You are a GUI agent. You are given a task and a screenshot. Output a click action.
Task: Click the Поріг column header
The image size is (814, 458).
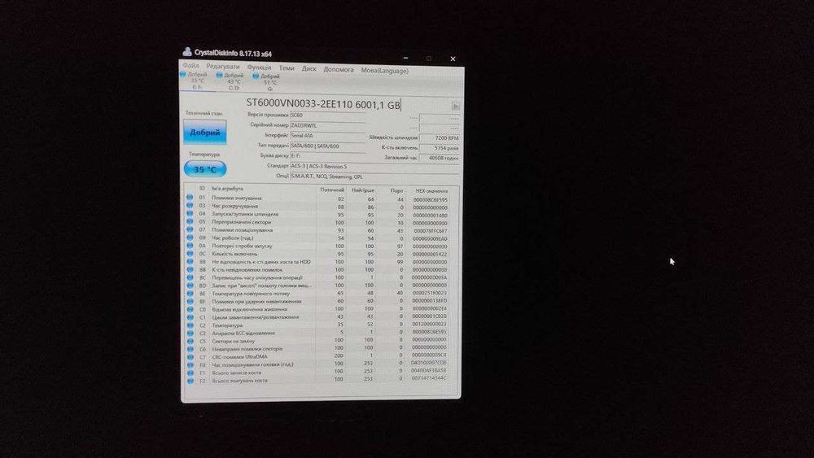(x=396, y=191)
